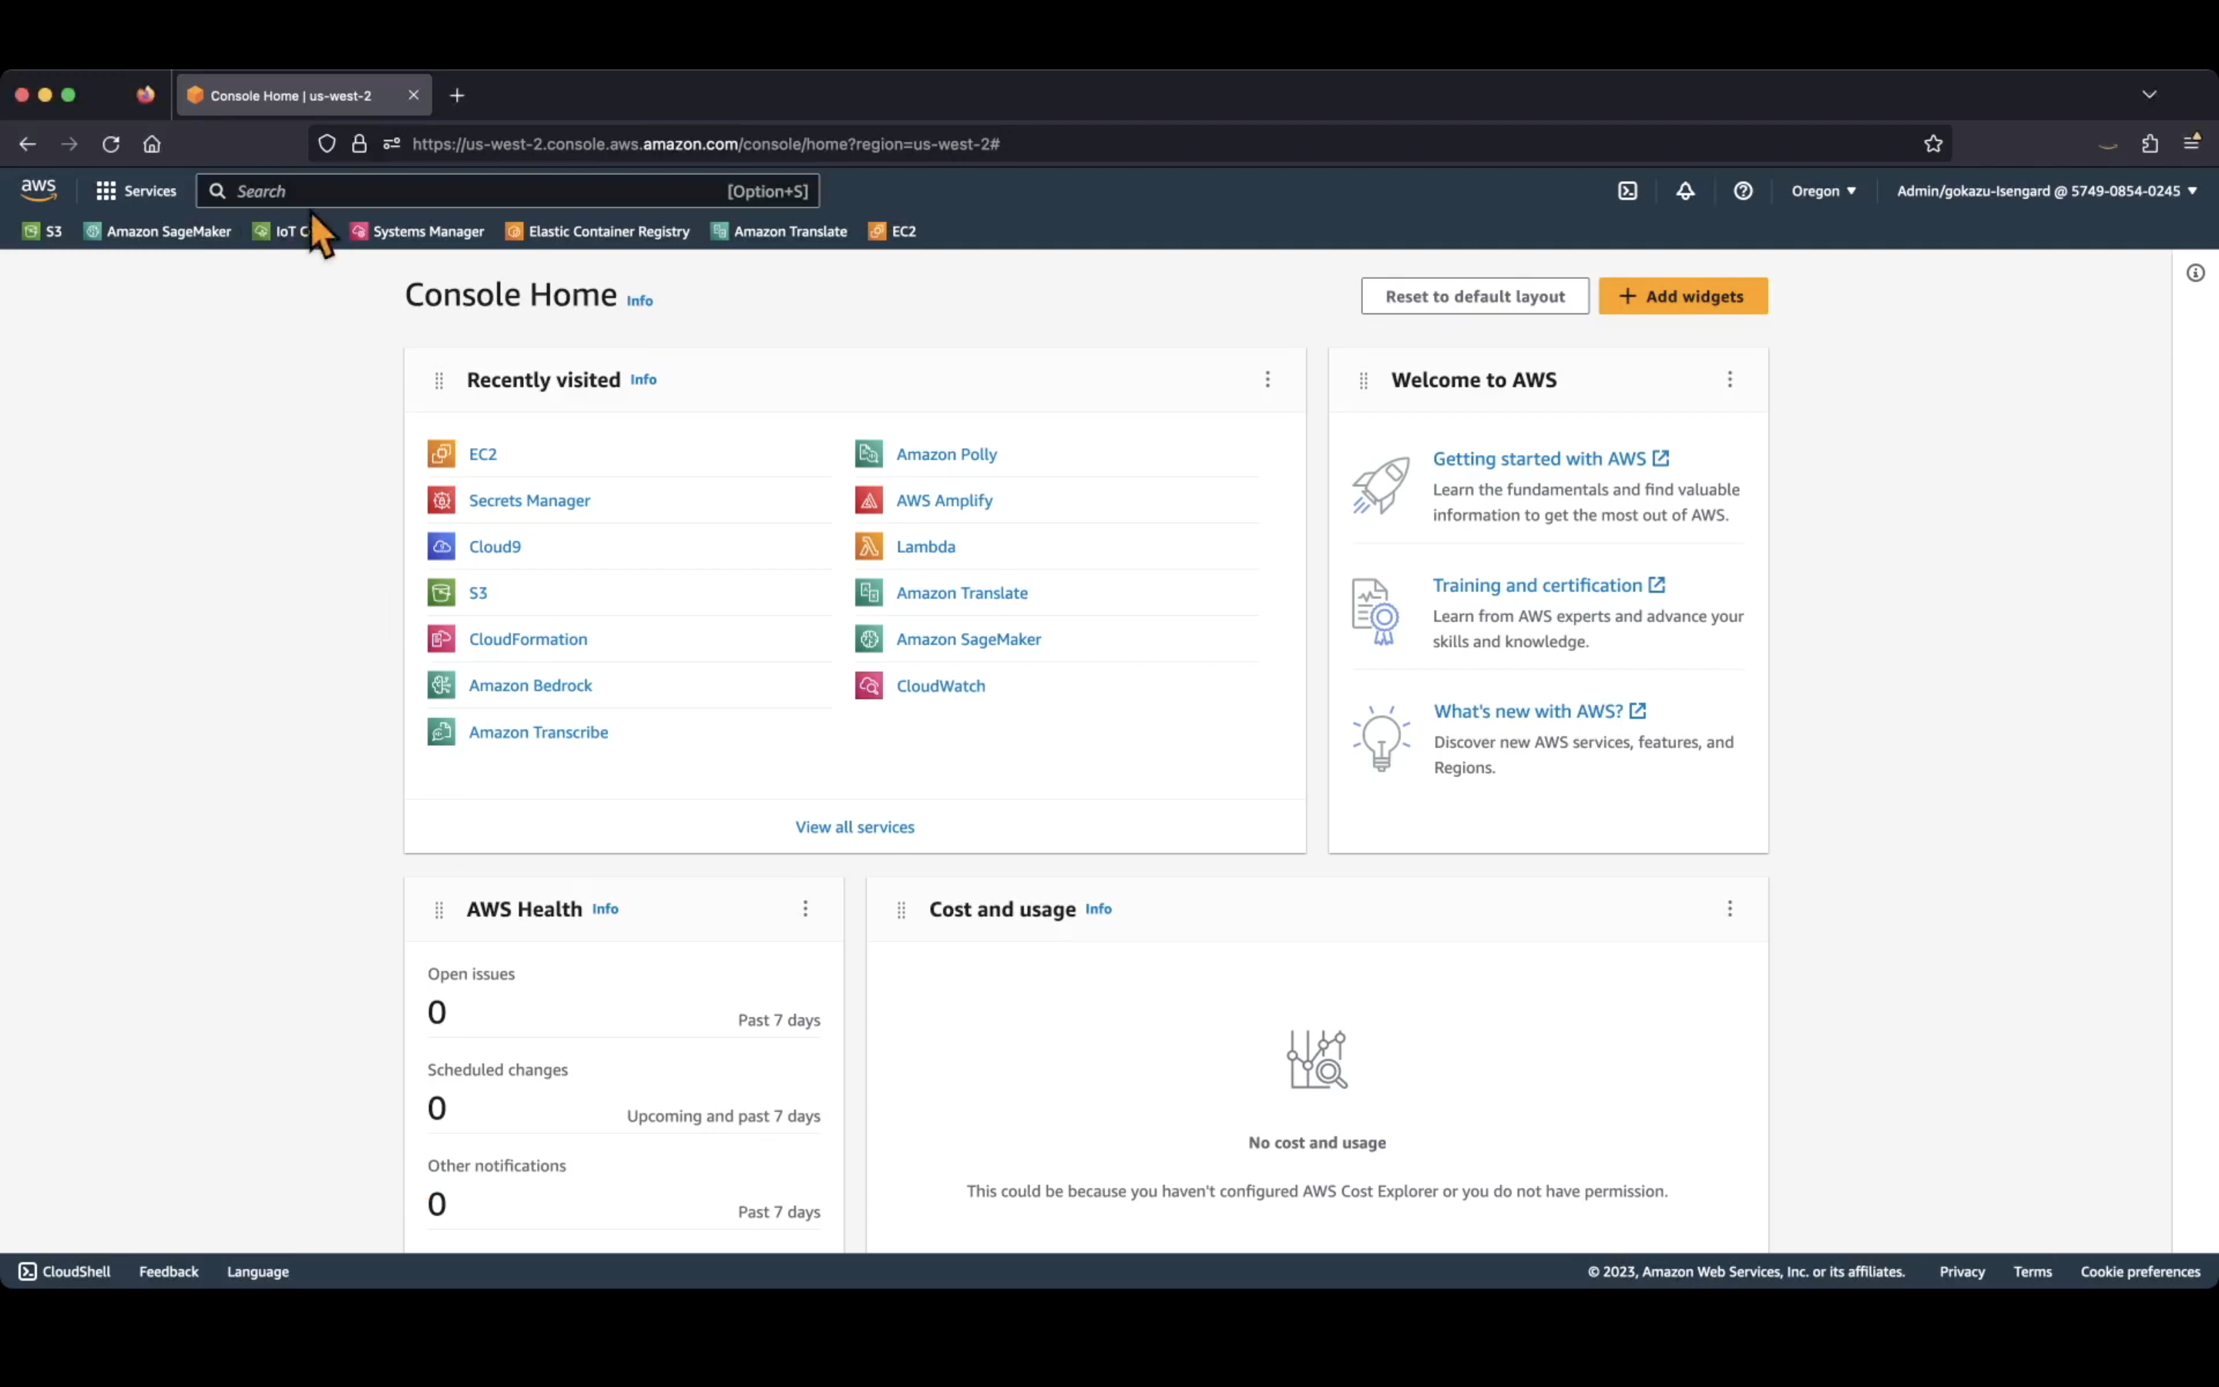The image size is (2219, 1387).
Task: Open Language options in the footer
Action: [x=257, y=1271]
